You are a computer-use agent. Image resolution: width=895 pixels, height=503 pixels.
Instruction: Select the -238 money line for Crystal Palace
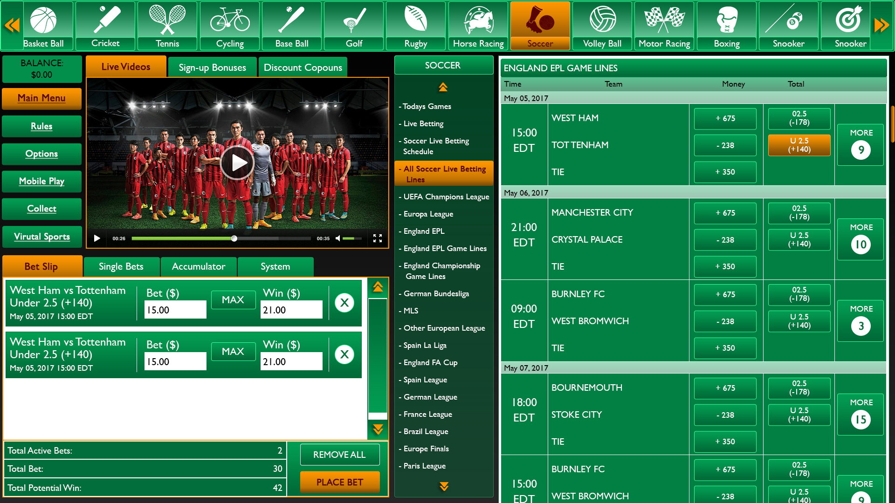point(725,240)
